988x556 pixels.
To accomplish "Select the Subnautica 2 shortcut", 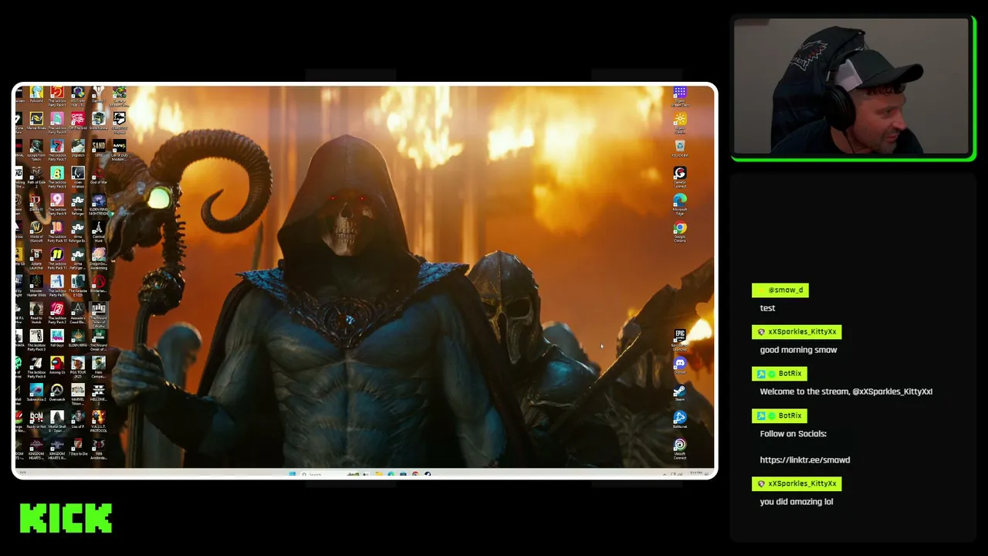I will (36, 392).
